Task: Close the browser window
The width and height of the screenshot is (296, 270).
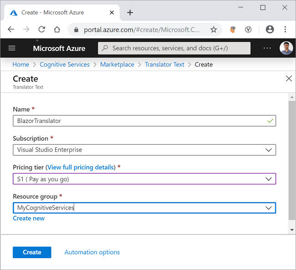Action: (285, 7)
